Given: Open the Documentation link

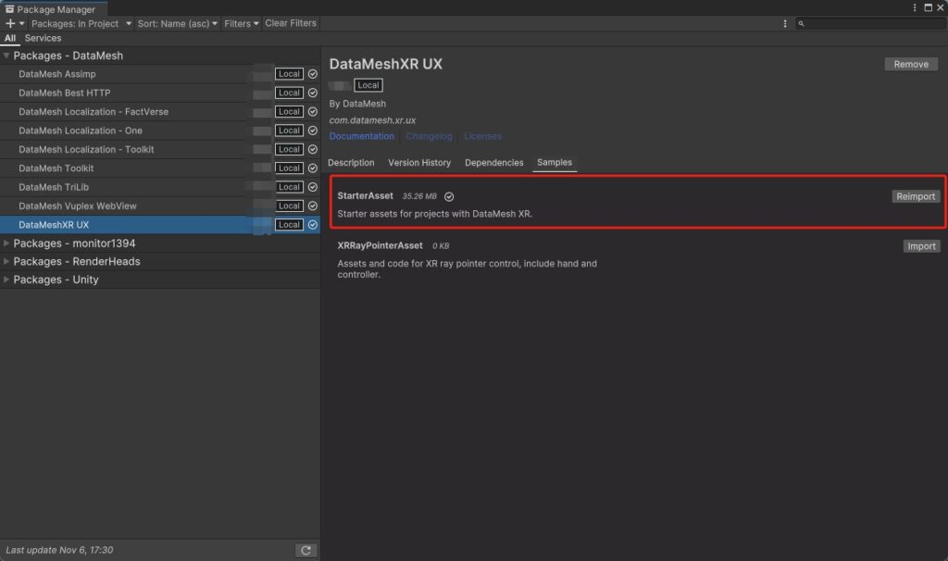Looking at the screenshot, I should [361, 136].
